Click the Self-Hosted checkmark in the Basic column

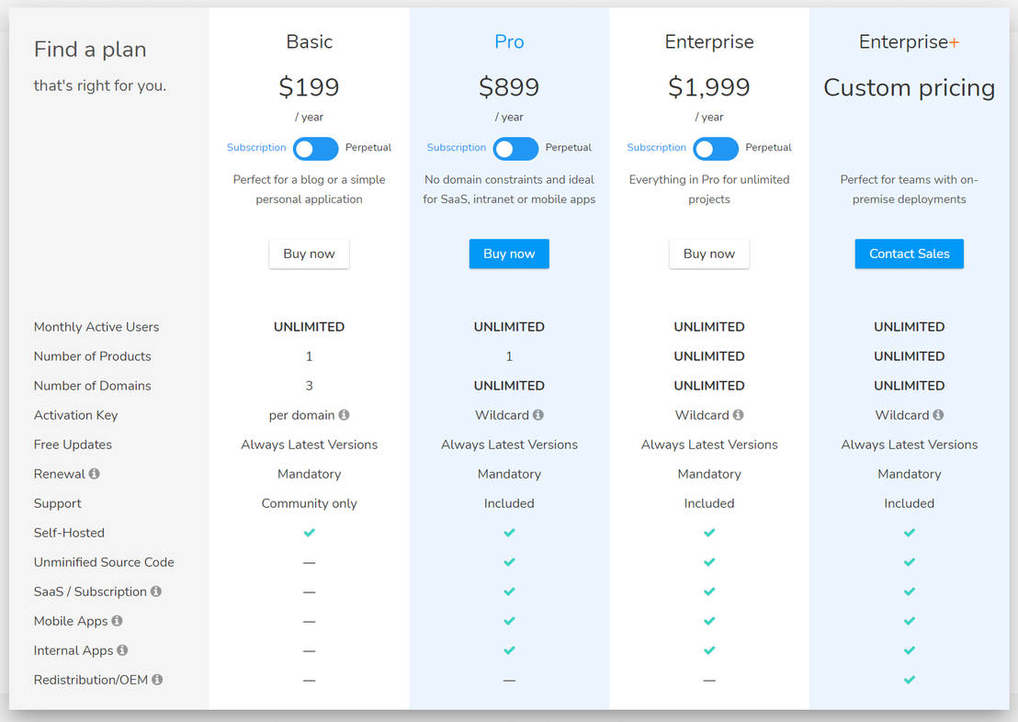[x=309, y=532]
